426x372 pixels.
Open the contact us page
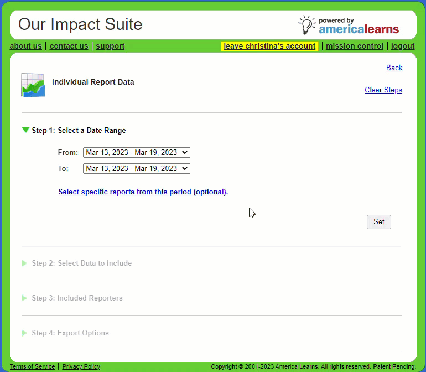(69, 46)
